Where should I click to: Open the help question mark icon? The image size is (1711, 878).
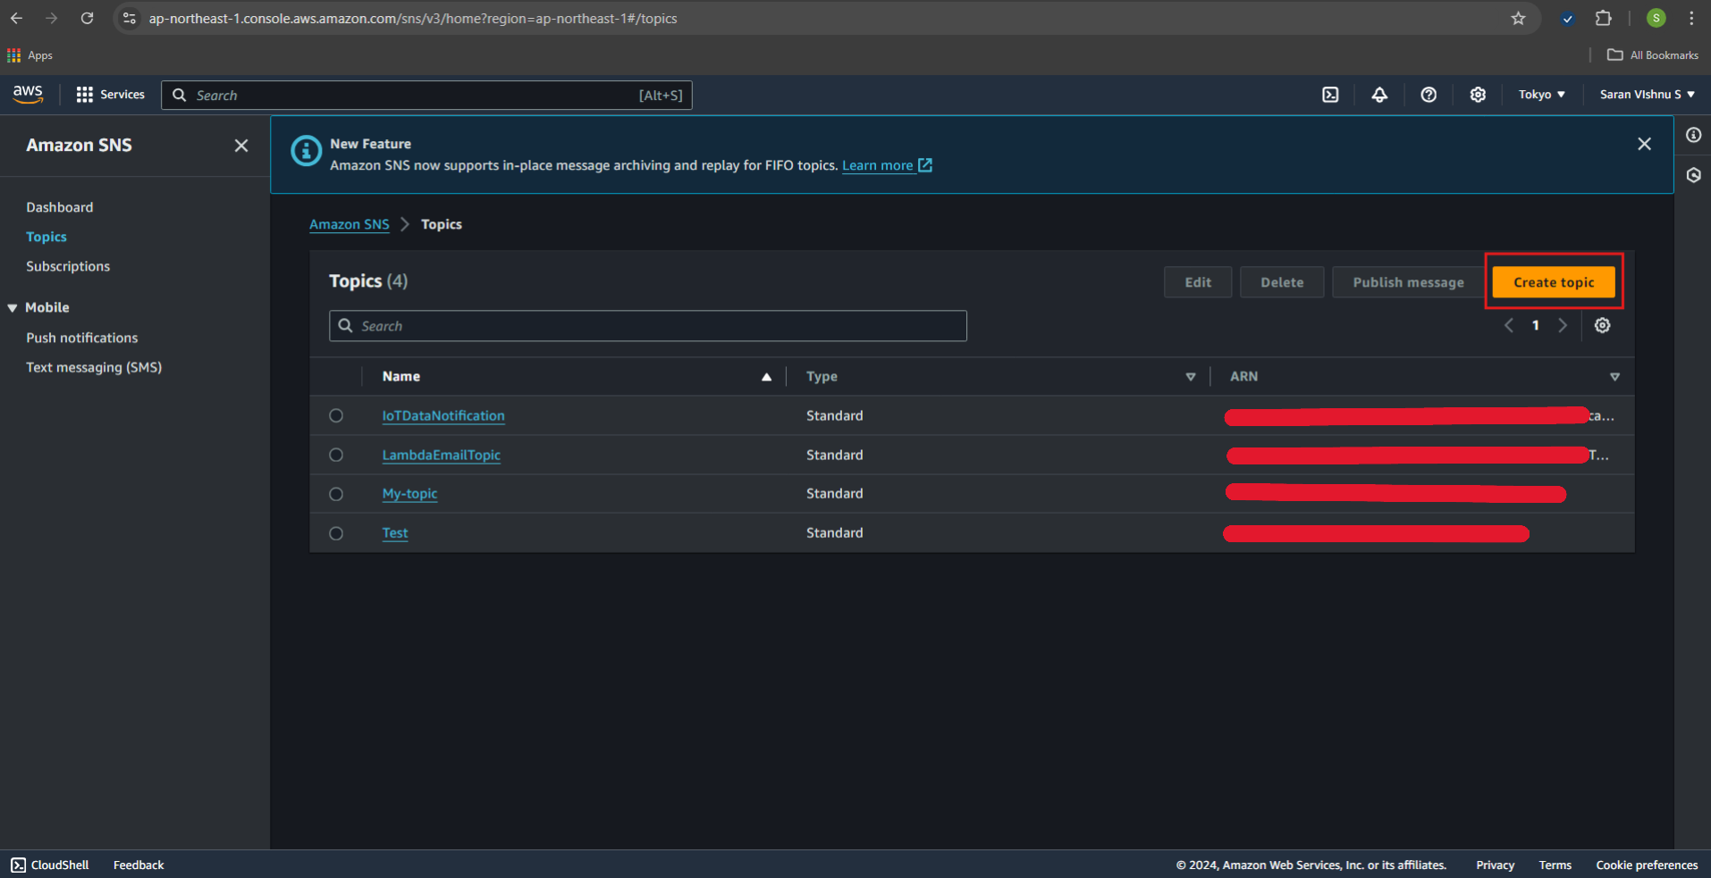click(1429, 95)
